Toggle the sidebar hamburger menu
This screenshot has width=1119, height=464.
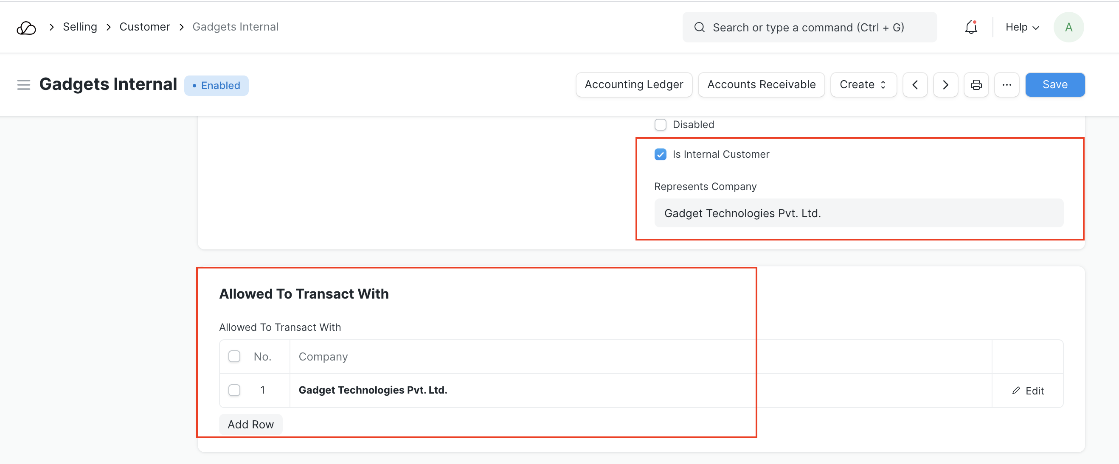pyautogui.click(x=23, y=85)
